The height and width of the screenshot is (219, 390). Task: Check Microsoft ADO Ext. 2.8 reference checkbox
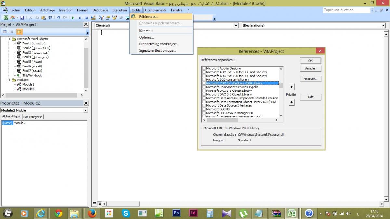[x=204, y=72]
